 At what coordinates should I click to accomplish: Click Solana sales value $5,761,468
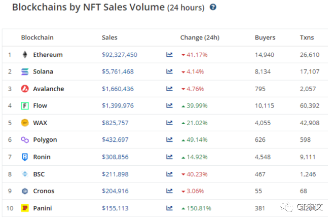click(x=118, y=71)
